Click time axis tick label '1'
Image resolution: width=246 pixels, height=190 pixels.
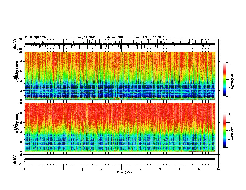click(x=44, y=170)
